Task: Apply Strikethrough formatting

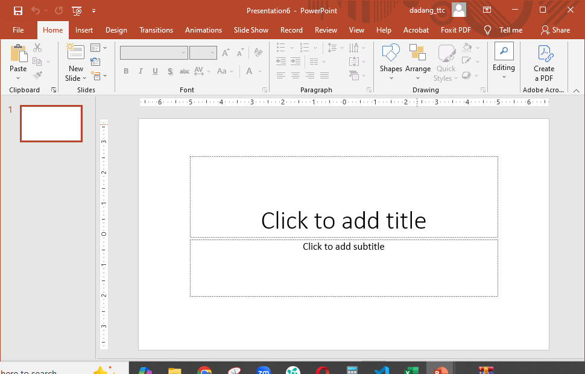Action: point(184,71)
